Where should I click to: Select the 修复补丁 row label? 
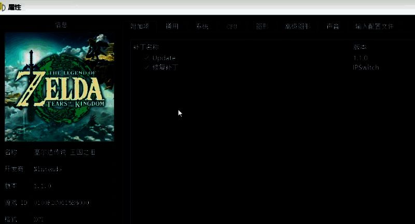point(165,67)
